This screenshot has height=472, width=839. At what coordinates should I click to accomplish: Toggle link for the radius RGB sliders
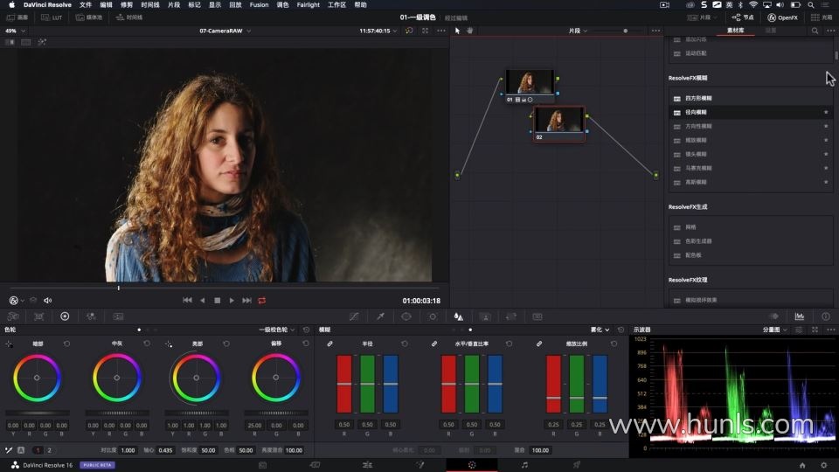pos(329,344)
